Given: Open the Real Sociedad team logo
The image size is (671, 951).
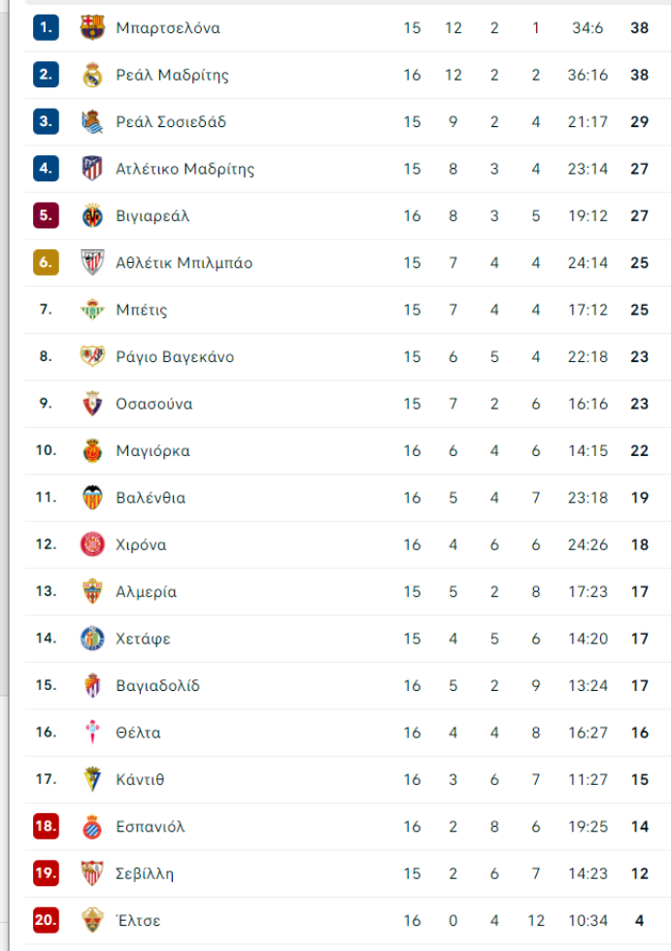Looking at the screenshot, I should pos(92,122).
